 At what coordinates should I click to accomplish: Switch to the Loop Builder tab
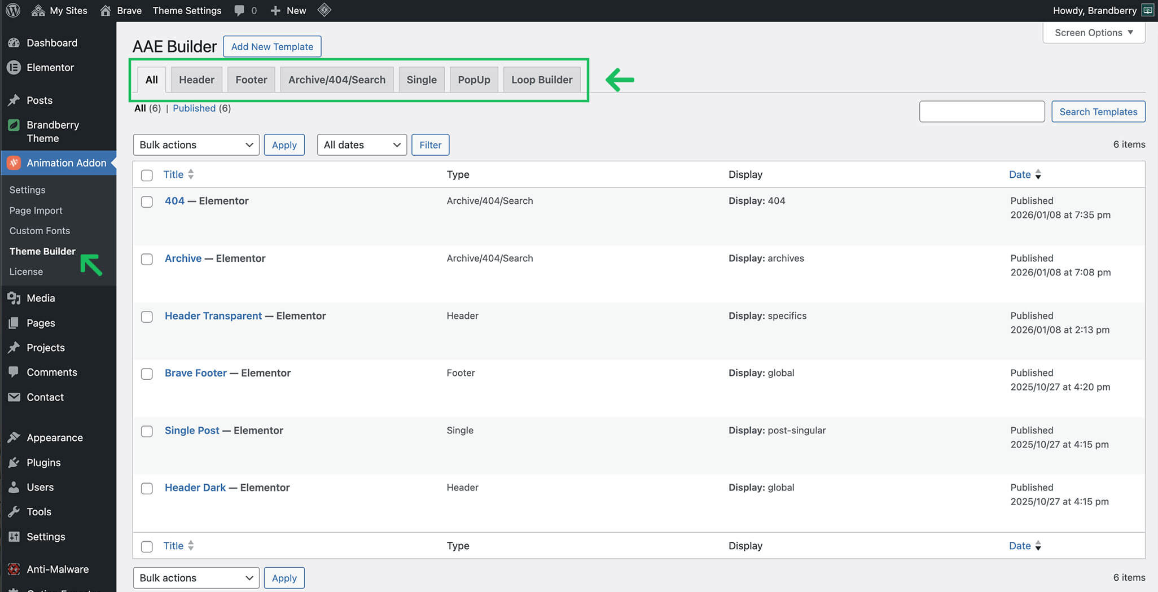pos(541,80)
